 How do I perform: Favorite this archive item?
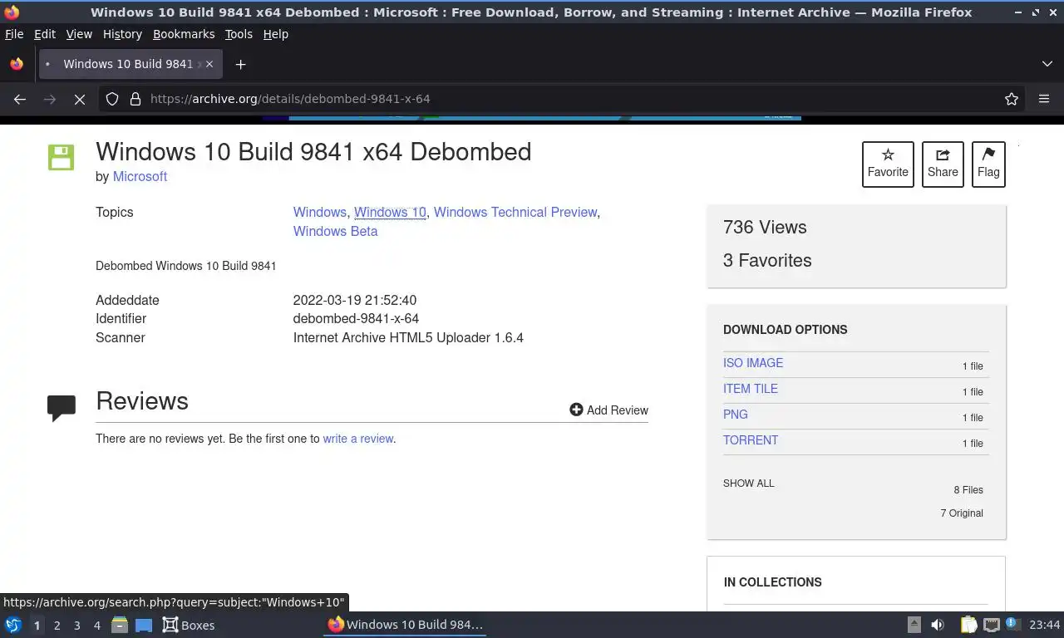pos(888,164)
